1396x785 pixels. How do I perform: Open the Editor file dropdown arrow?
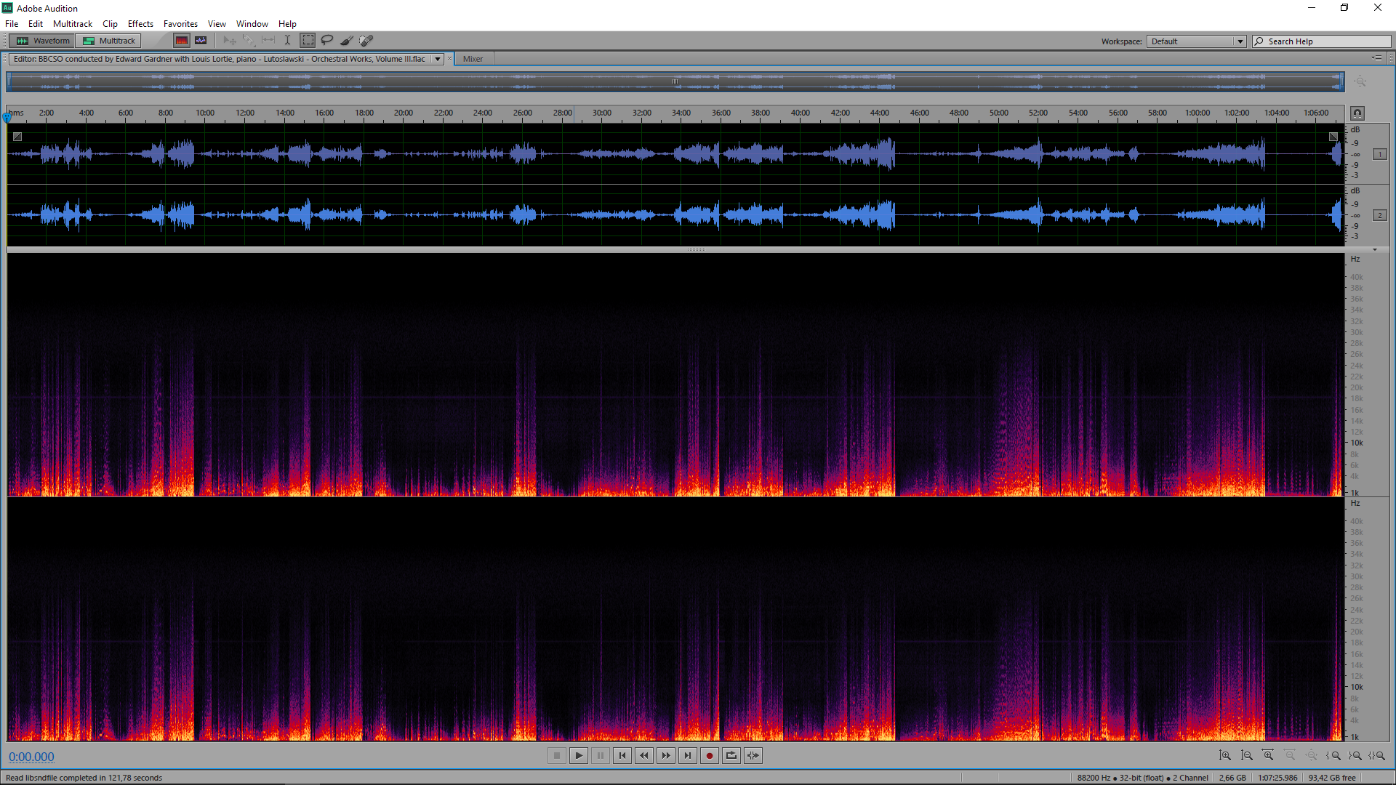point(438,59)
